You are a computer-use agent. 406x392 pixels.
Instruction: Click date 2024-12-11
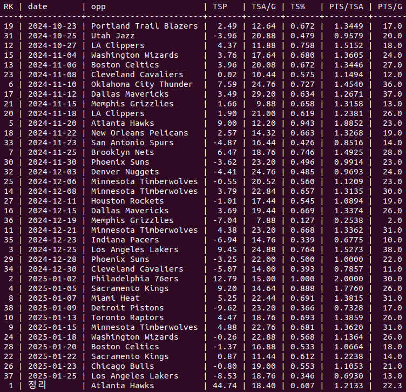(x=52, y=201)
